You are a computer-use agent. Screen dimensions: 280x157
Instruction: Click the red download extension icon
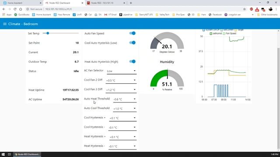[x=257, y=9]
